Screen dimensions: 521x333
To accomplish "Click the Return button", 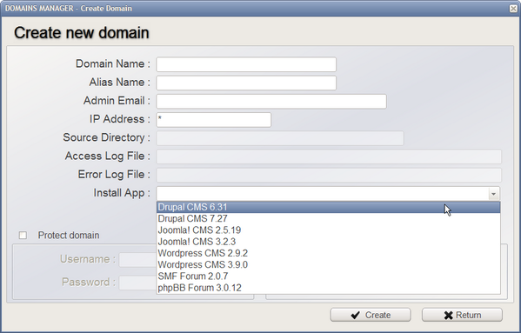I will click(462, 315).
